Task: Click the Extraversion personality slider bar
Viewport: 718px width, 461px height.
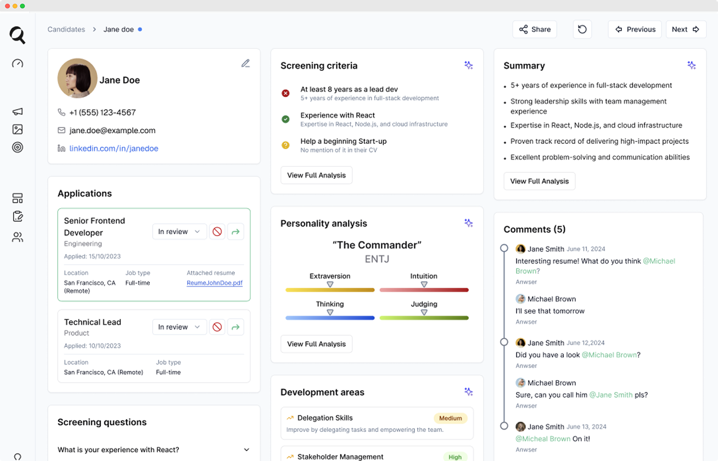Action: [x=330, y=290]
